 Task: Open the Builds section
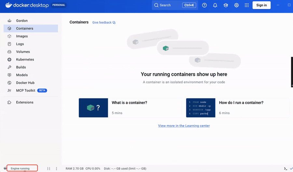click(31, 67)
